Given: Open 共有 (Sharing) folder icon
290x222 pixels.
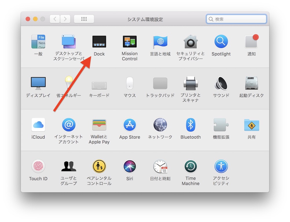Looking at the screenshot, I should (252, 125).
